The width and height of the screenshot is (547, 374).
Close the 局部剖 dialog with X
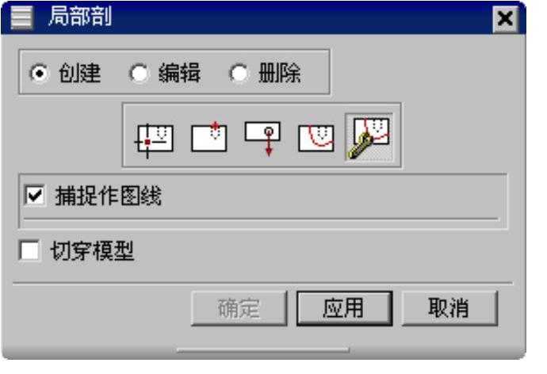[505, 18]
